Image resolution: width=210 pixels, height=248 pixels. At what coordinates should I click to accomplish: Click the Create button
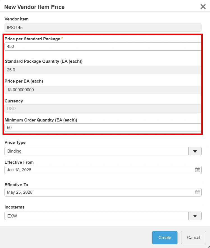[165, 238]
